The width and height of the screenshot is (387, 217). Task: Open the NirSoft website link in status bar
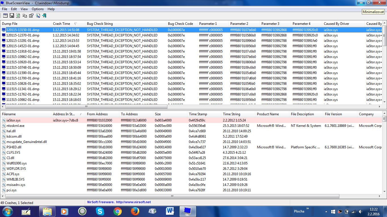[133, 202]
